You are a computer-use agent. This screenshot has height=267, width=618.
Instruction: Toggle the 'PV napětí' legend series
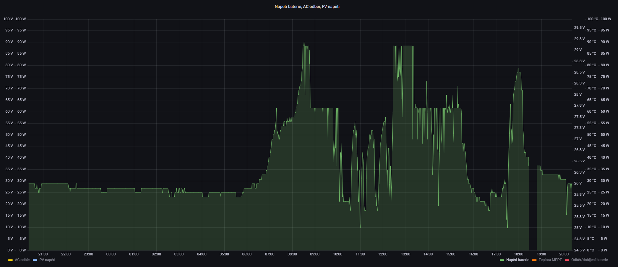pyautogui.click(x=47, y=260)
